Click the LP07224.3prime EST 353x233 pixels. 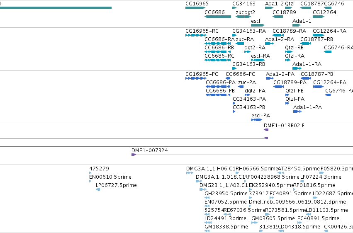point(321,177)
